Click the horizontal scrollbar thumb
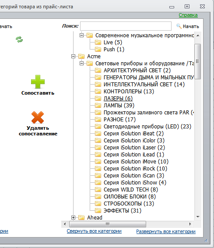214x248 pixels. click(x=108, y=224)
